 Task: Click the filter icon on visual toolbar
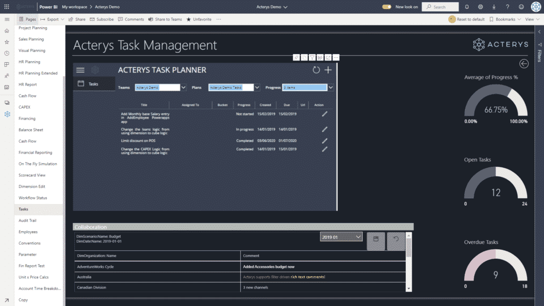[312, 57]
